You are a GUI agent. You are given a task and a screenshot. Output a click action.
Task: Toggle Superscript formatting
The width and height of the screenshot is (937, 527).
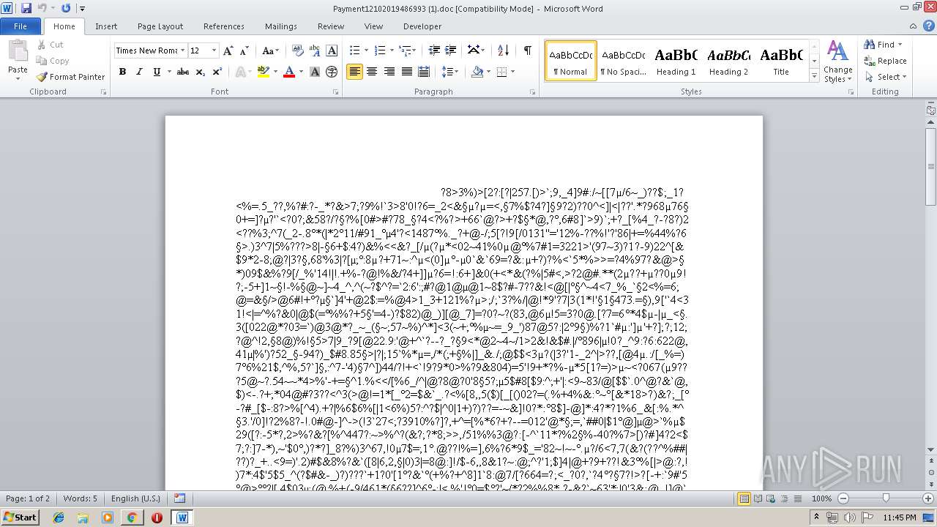coord(217,72)
